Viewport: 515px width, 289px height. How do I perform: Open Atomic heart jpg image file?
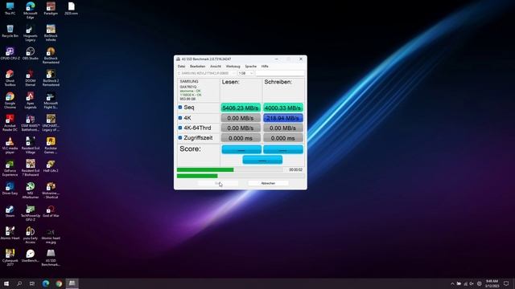click(x=51, y=235)
